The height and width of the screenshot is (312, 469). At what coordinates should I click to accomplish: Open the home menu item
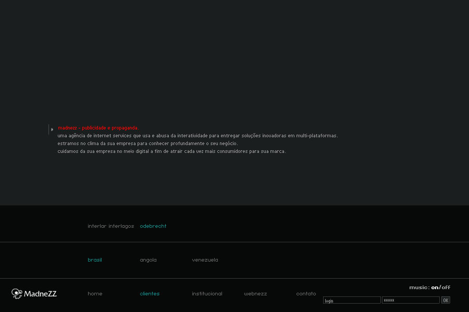95,294
